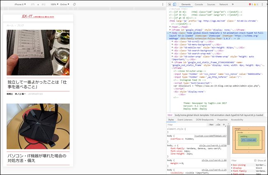Click the Styles filter input field

tap(187, 124)
